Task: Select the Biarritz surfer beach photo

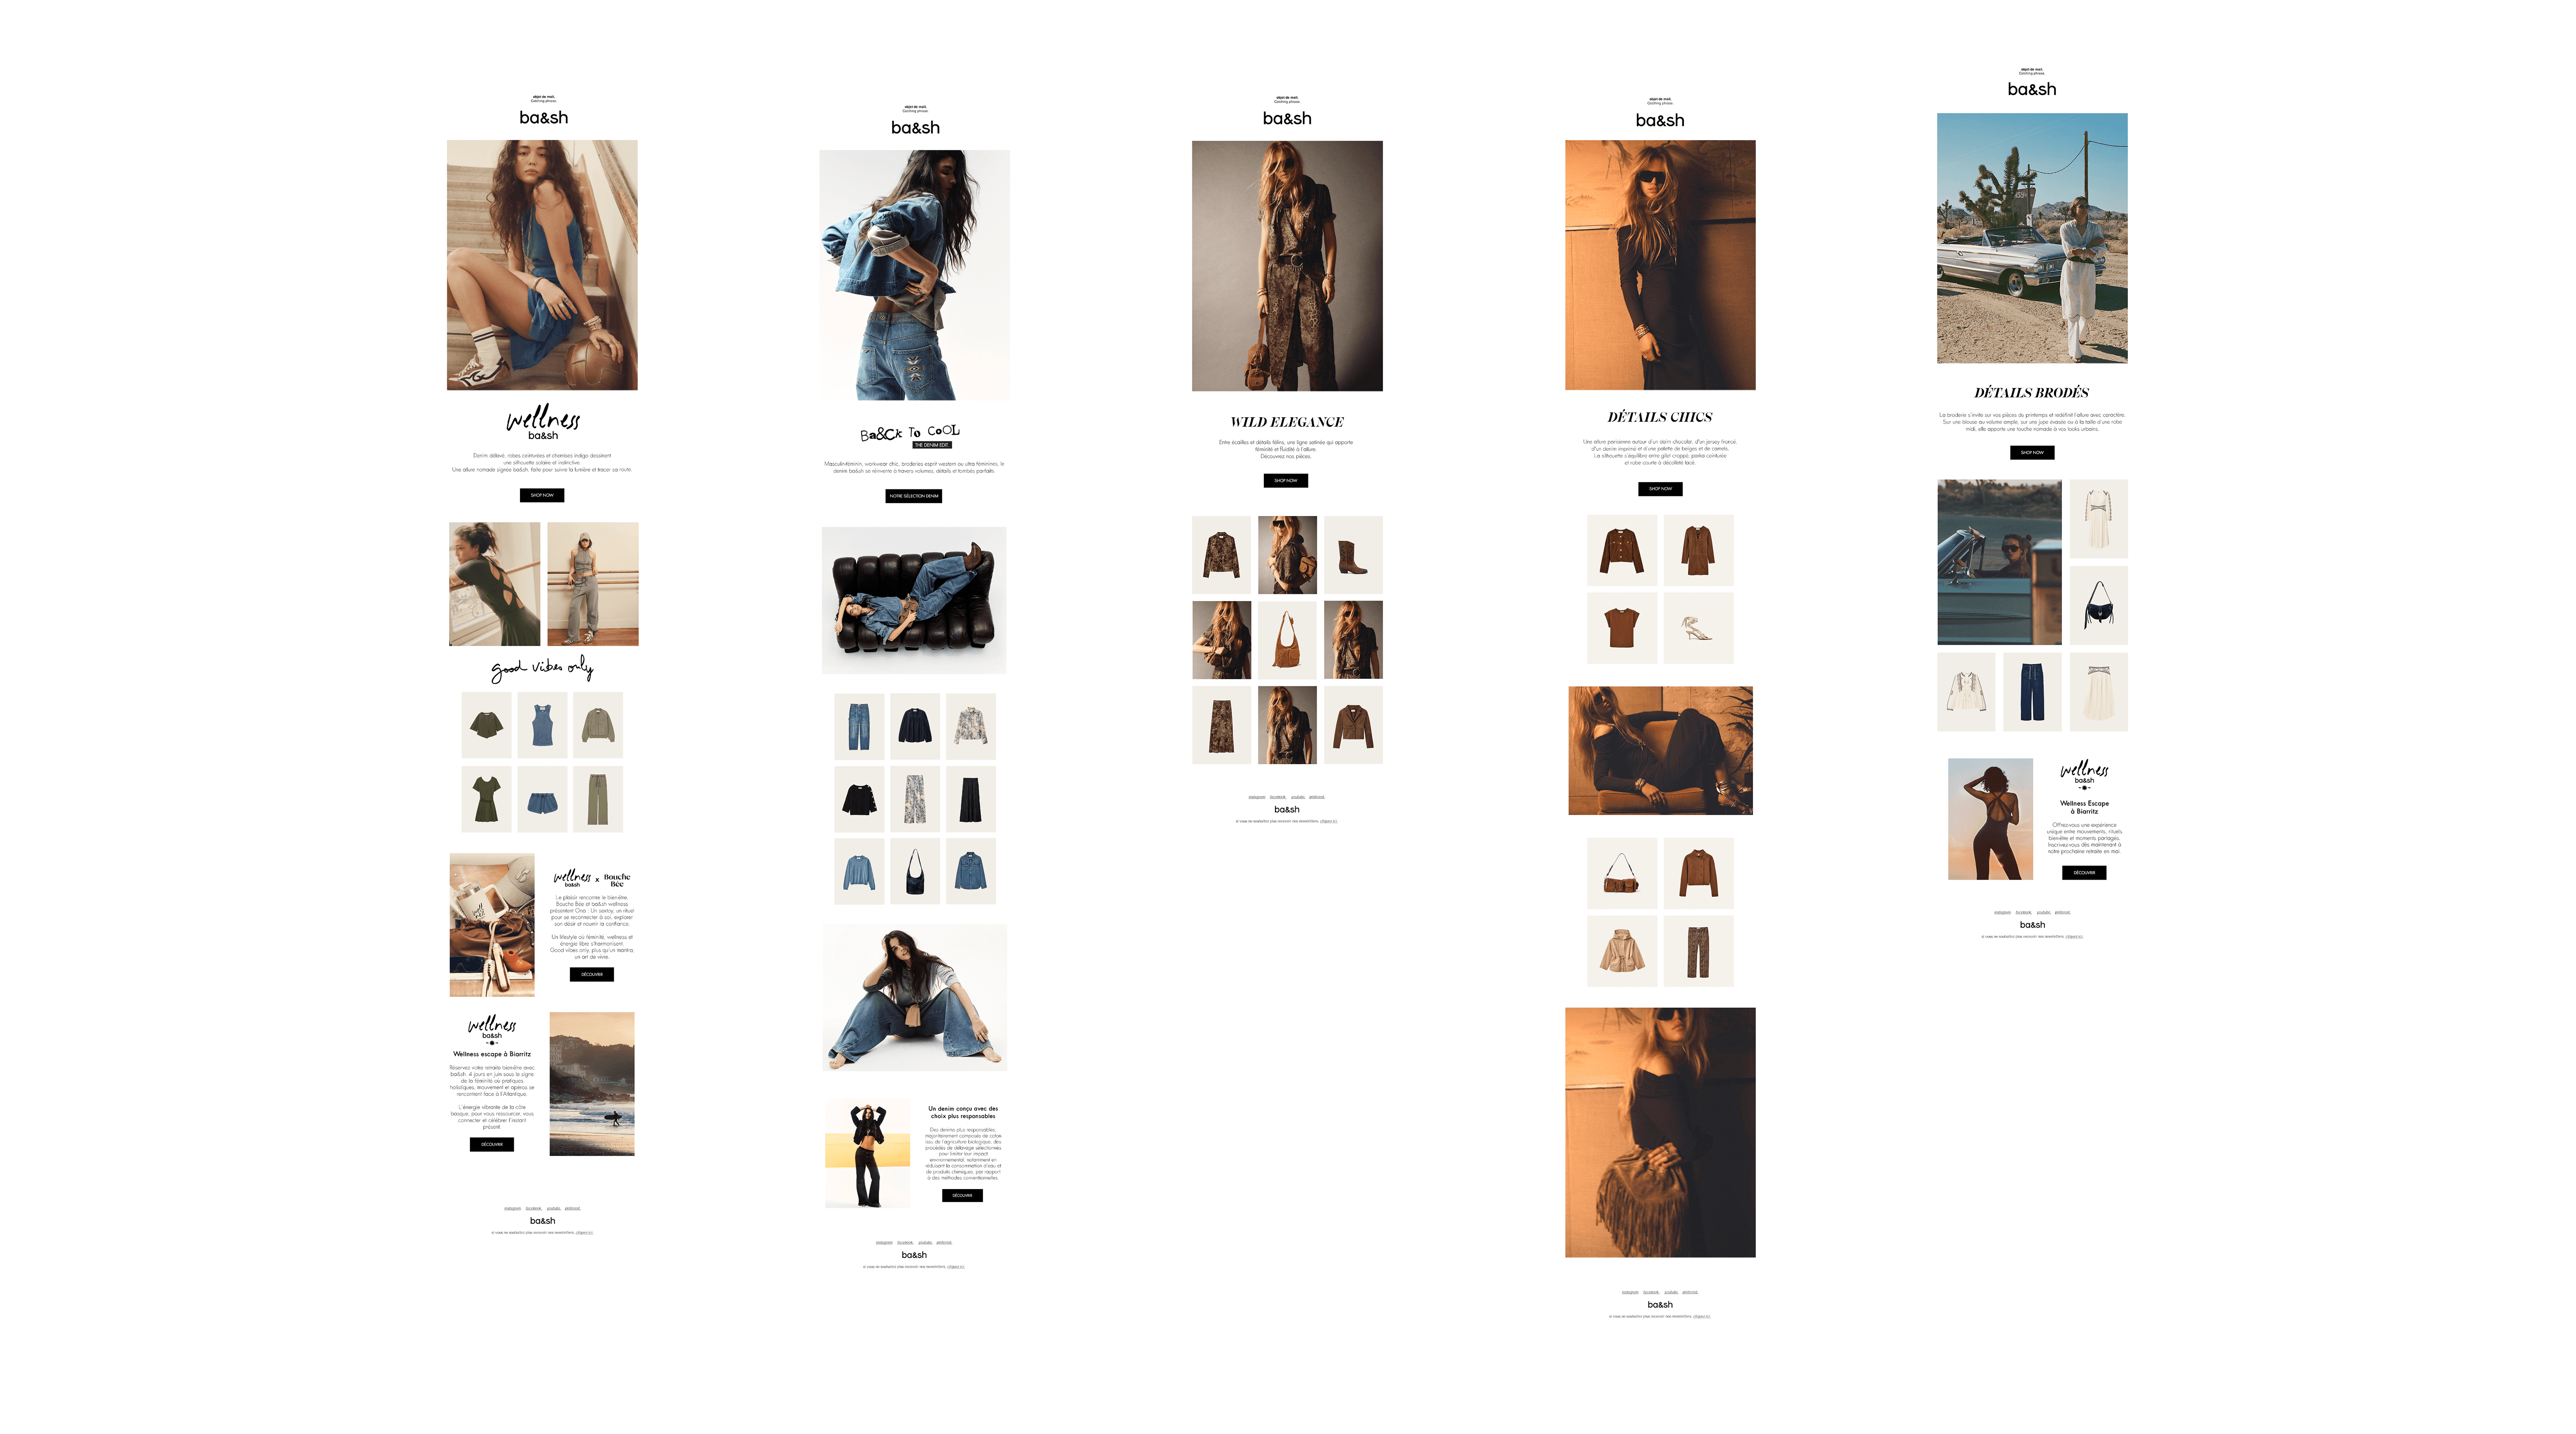Action: coord(592,1084)
